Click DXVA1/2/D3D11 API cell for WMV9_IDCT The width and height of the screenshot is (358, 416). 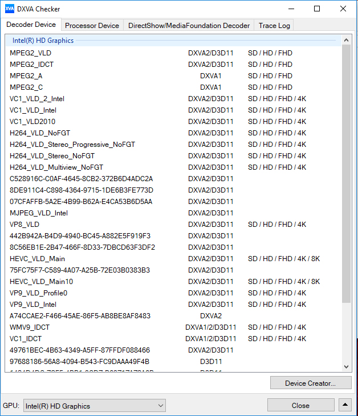pyautogui.click(x=210, y=327)
